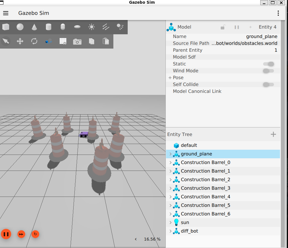The image size is (288, 248).
Task: Click the Source File Path value
Action: [x=244, y=43]
